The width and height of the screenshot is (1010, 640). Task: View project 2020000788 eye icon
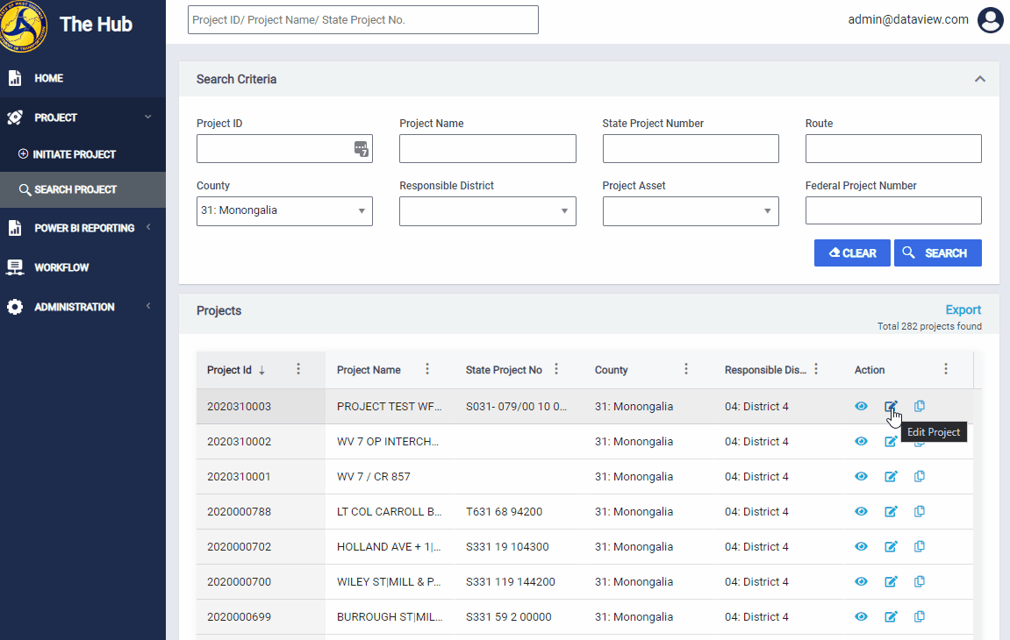pos(861,512)
